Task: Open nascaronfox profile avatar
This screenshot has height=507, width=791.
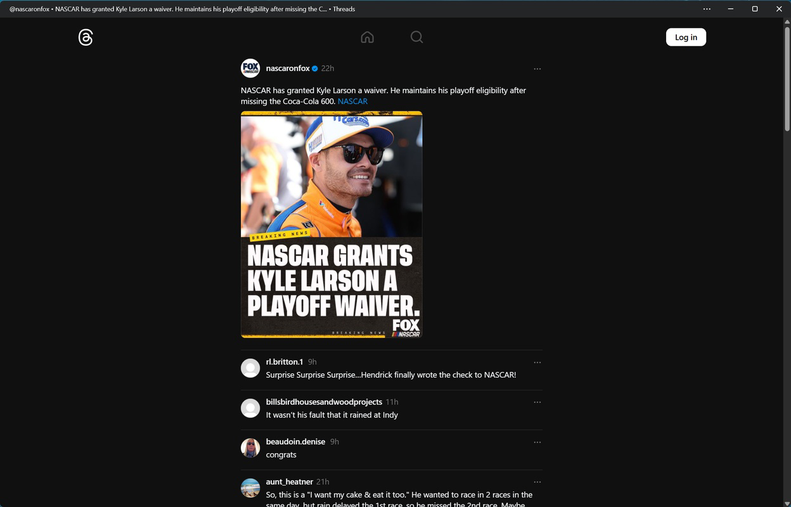Action: 250,68
